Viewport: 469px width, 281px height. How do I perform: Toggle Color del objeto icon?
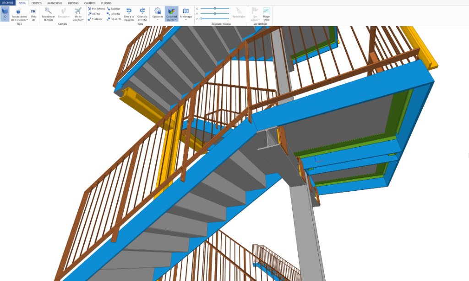171,11
